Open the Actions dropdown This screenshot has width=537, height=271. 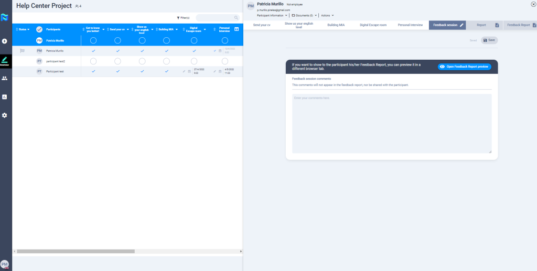[327, 15]
